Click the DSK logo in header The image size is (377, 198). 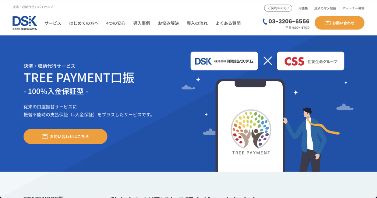(25, 23)
